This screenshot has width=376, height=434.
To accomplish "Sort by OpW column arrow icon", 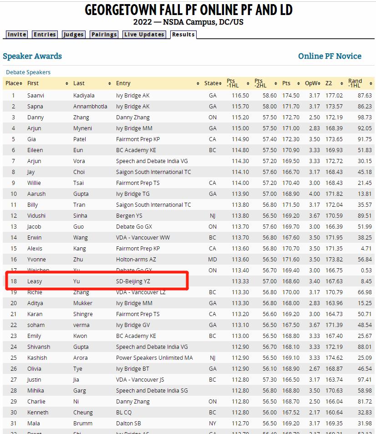I will (x=319, y=83).
